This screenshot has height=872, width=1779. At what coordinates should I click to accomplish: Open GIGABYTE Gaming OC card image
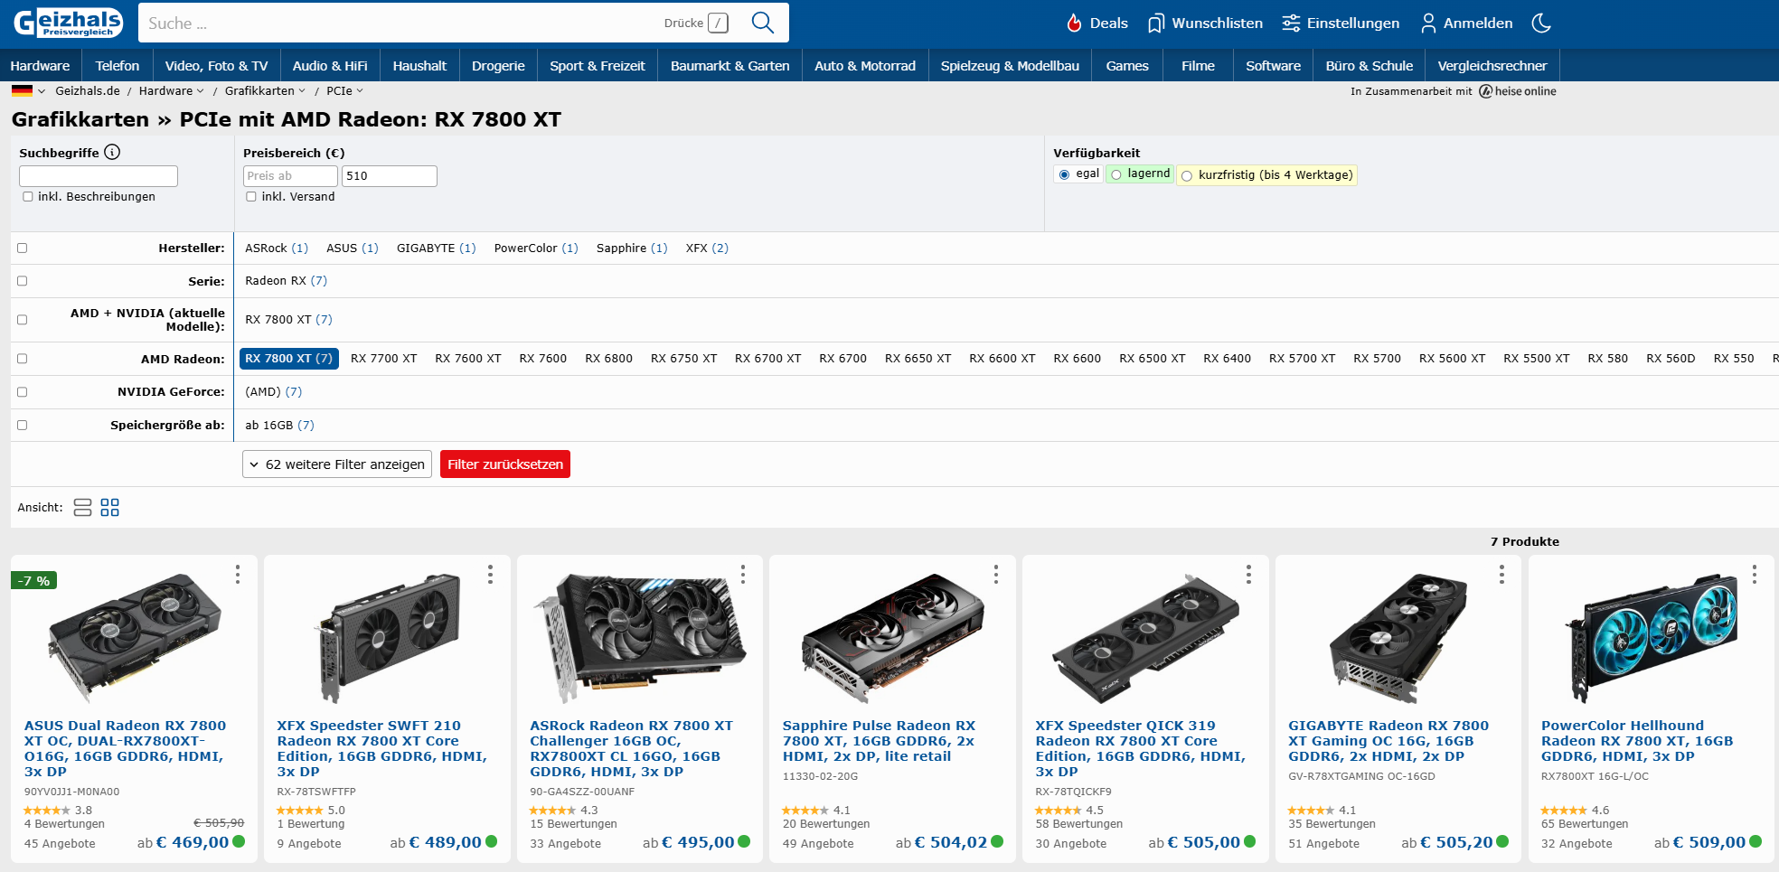click(1398, 637)
